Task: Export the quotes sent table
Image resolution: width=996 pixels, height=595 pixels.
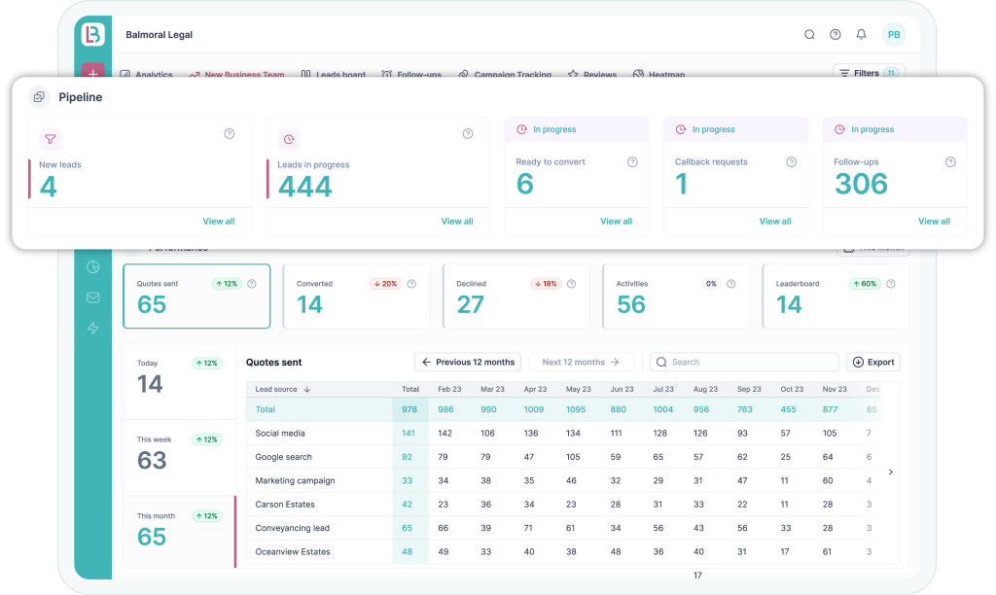Action: click(872, 362)
